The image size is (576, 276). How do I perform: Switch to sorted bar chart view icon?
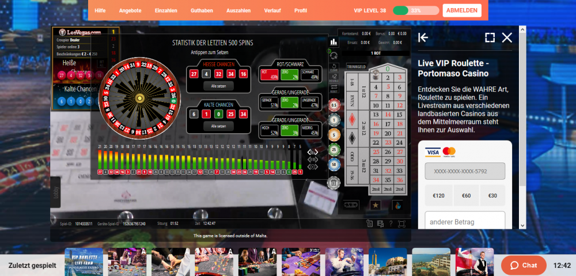(312, 152)
